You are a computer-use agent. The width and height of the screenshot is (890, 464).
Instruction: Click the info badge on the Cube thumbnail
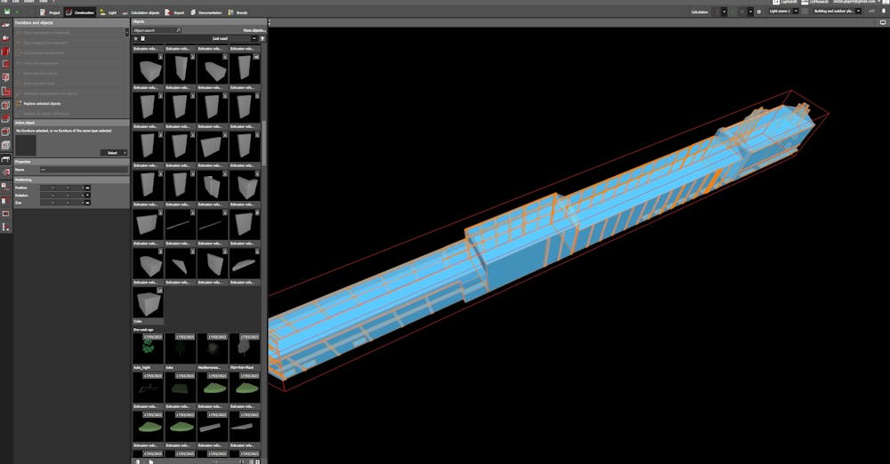159,291
